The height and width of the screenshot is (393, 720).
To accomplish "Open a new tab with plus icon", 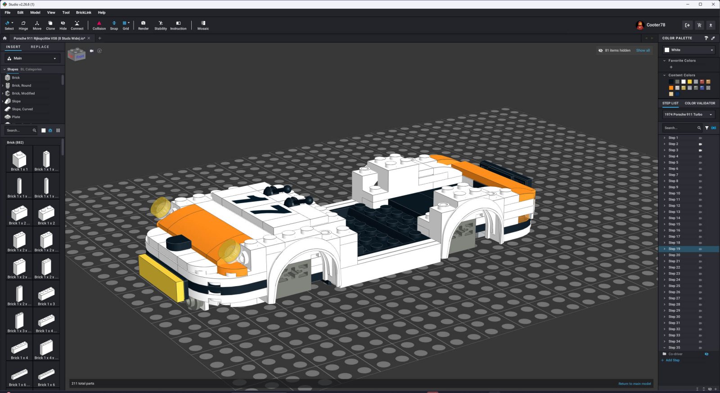I will tap(99, 38).
